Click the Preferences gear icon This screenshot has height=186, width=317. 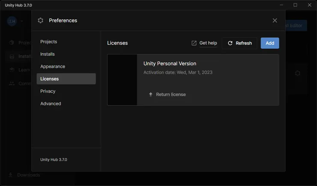41,21
